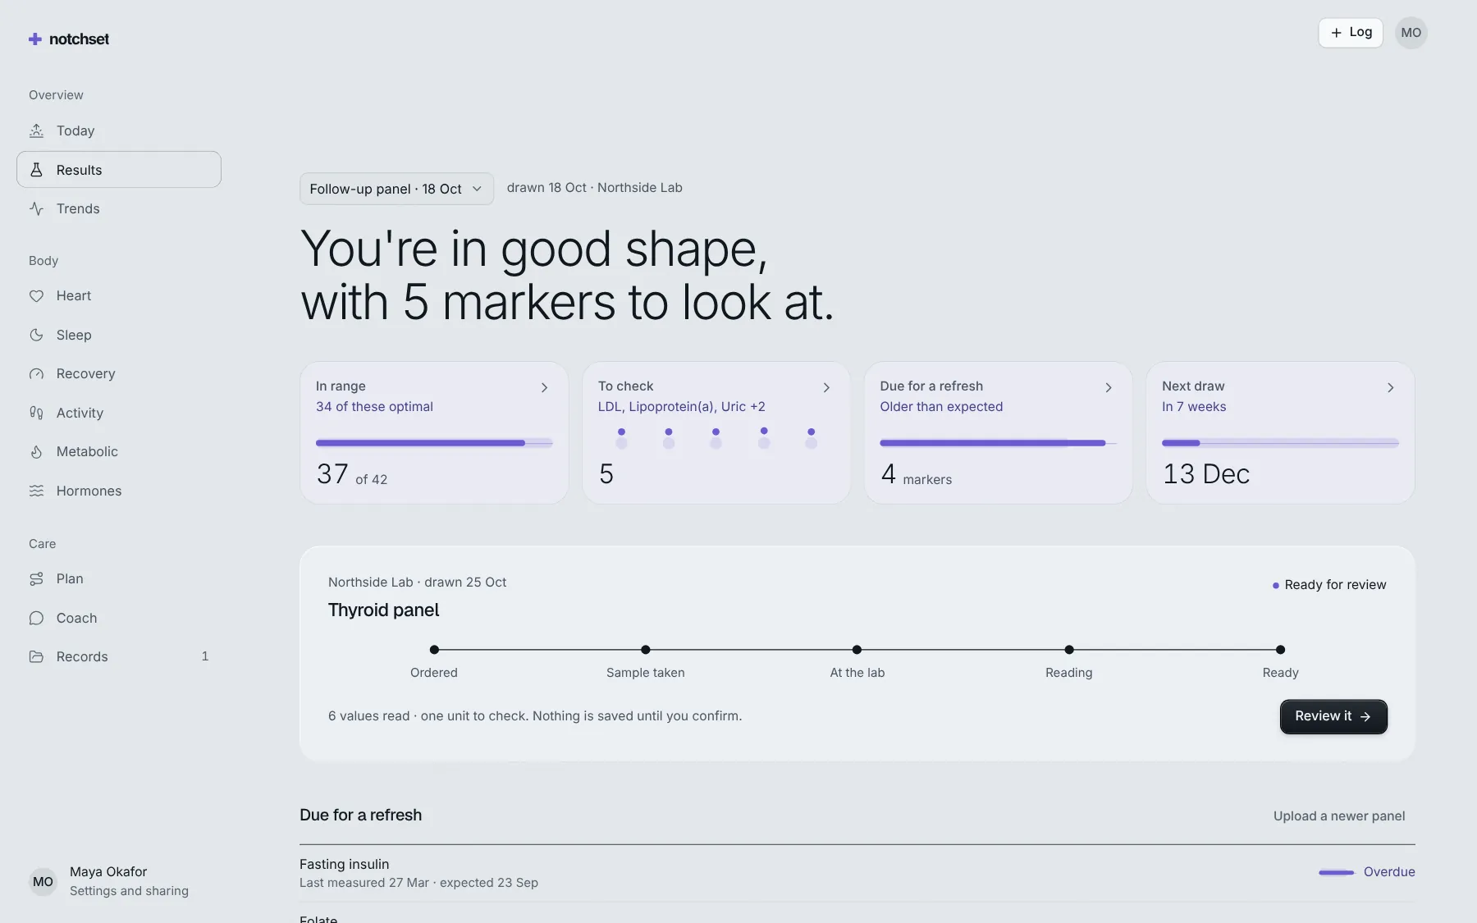Click "34 of these optimal" text
This screenshot has width=1477, height=923.
(374, 406)
